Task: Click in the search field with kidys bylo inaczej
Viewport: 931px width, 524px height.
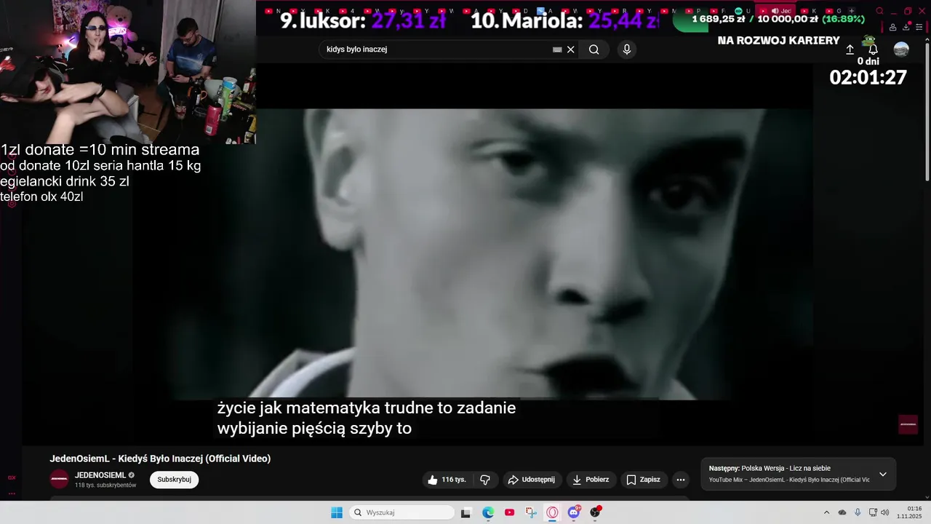Action: 436,49
